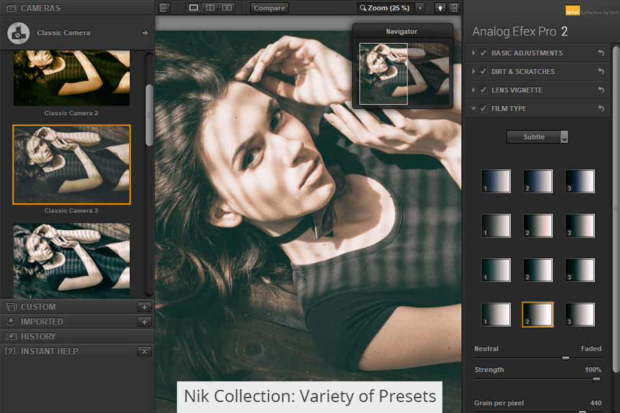Click the Navigator preview thumbnail
620x413 pixels.
[402, 74]
